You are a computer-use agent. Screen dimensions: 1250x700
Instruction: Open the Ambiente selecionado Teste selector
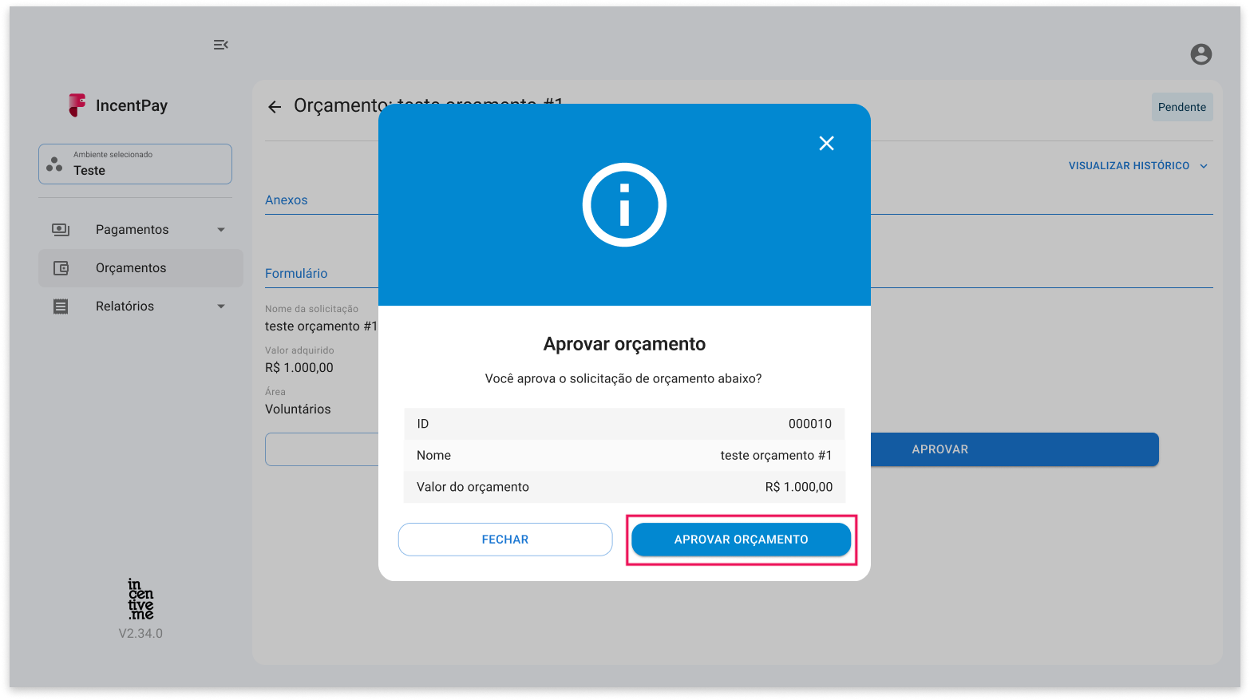pos(135,164)
